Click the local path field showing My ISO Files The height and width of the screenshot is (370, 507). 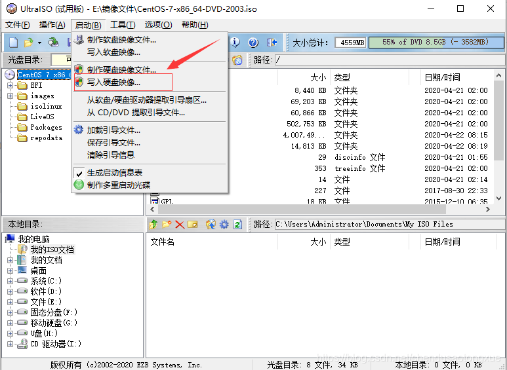tap(390, 224)
